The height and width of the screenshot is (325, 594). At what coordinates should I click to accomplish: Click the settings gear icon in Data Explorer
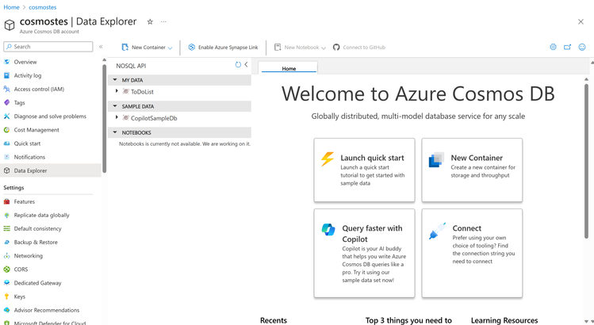pos(553,48)
